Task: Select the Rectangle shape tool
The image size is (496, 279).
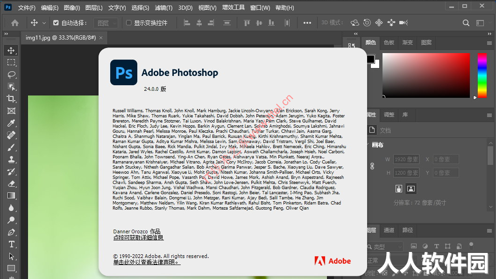Action: click(11, 268)
